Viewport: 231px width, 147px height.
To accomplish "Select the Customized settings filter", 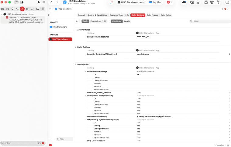I will pyautogui.click(x=96, y=21).
